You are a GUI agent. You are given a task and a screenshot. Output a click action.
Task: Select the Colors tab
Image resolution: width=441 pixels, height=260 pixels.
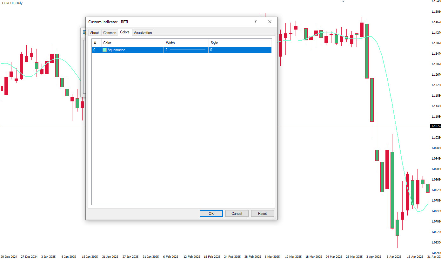coord(125,32)
